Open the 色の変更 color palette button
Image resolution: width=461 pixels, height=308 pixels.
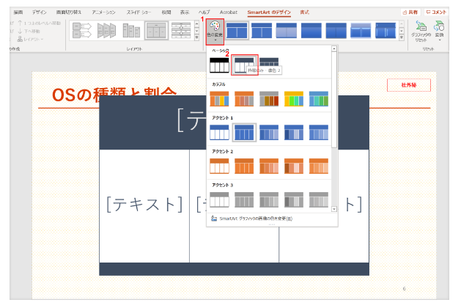click(x=214, y=29)
